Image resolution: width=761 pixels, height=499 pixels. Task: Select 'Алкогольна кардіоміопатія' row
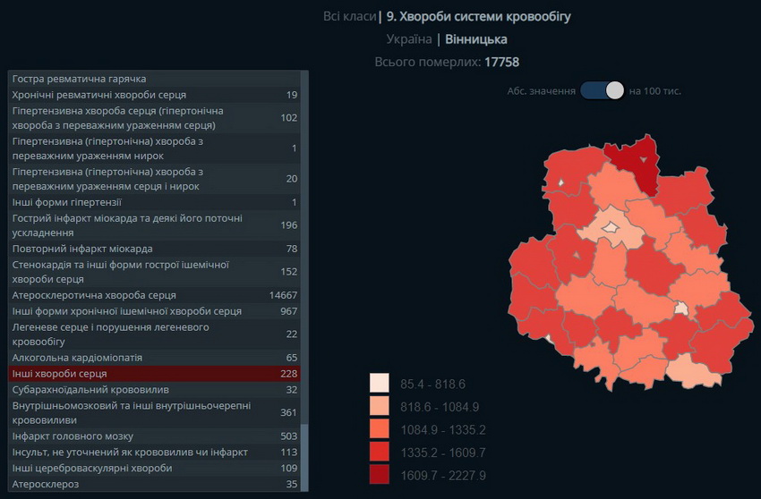point(154,358)
